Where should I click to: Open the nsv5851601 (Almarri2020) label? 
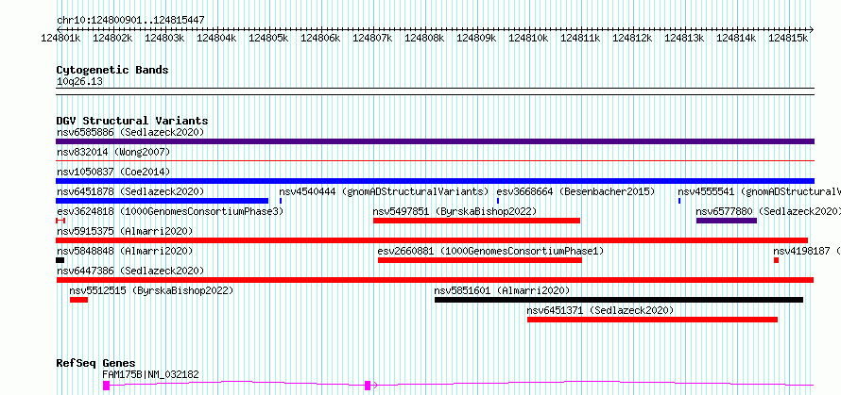click(502, 290)
